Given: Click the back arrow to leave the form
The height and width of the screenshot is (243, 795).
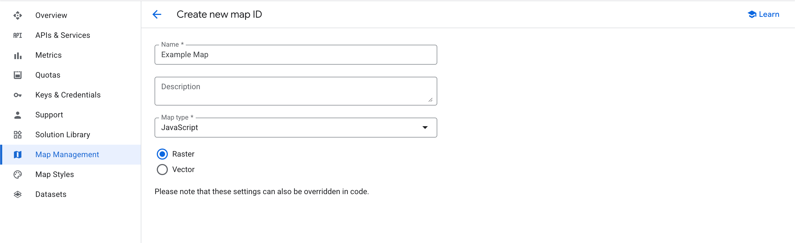Looking at the screenshot, I should coord(157,14).
